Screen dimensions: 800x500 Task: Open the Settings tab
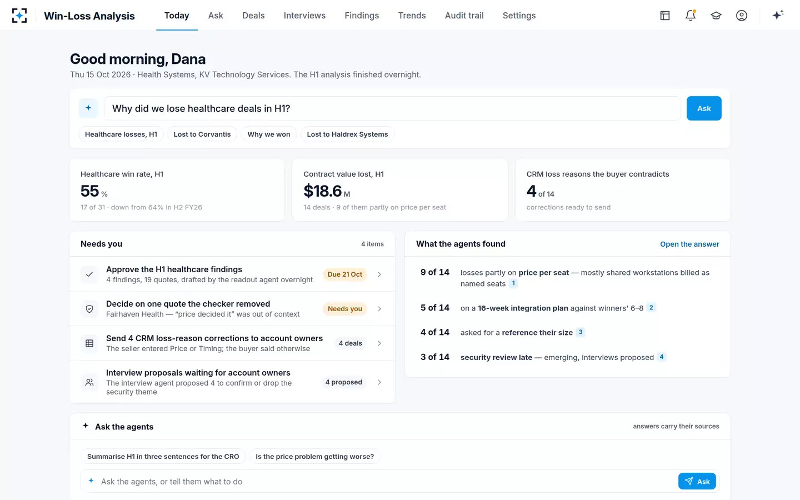coord(519,16)
